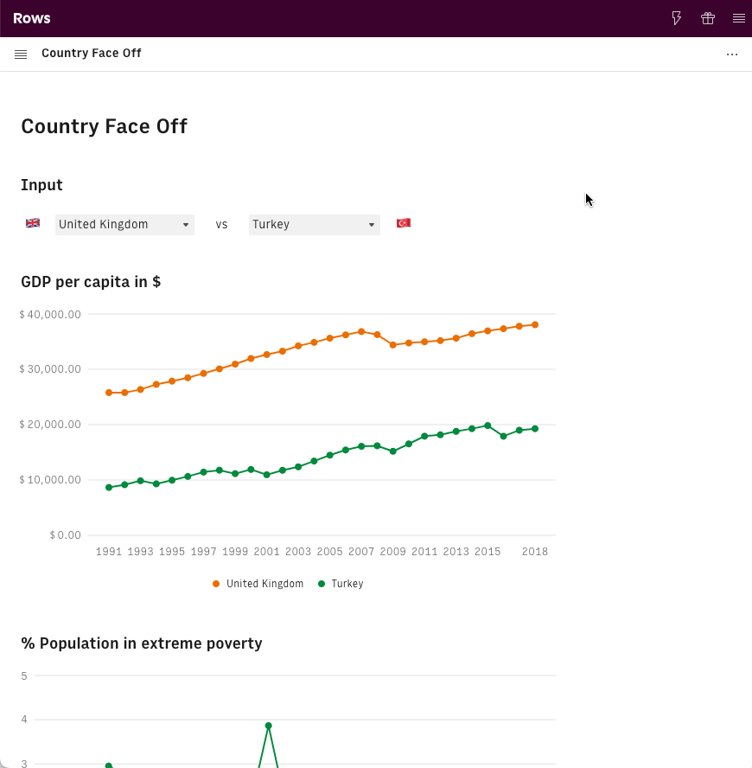Open the three-dot more options menu

(732, 54)
